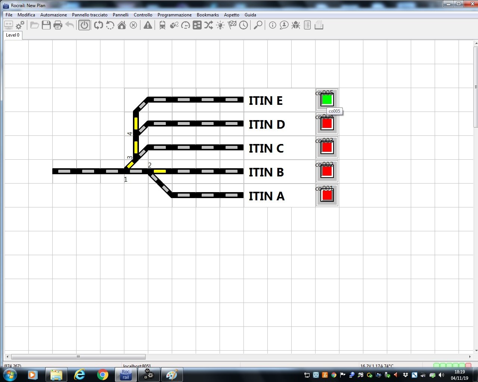This screenshot has width=478, height=382.
Task: Click the magnifying glass zoom icon
Action: [258, 25]
